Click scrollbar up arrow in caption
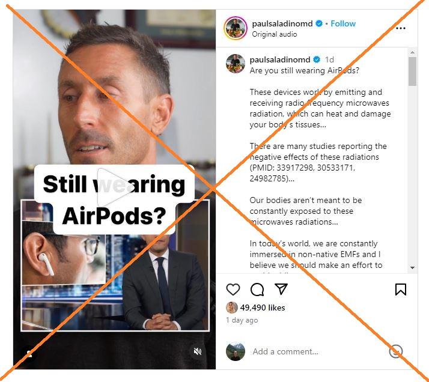The image size is (429, 382). (412, 52)
